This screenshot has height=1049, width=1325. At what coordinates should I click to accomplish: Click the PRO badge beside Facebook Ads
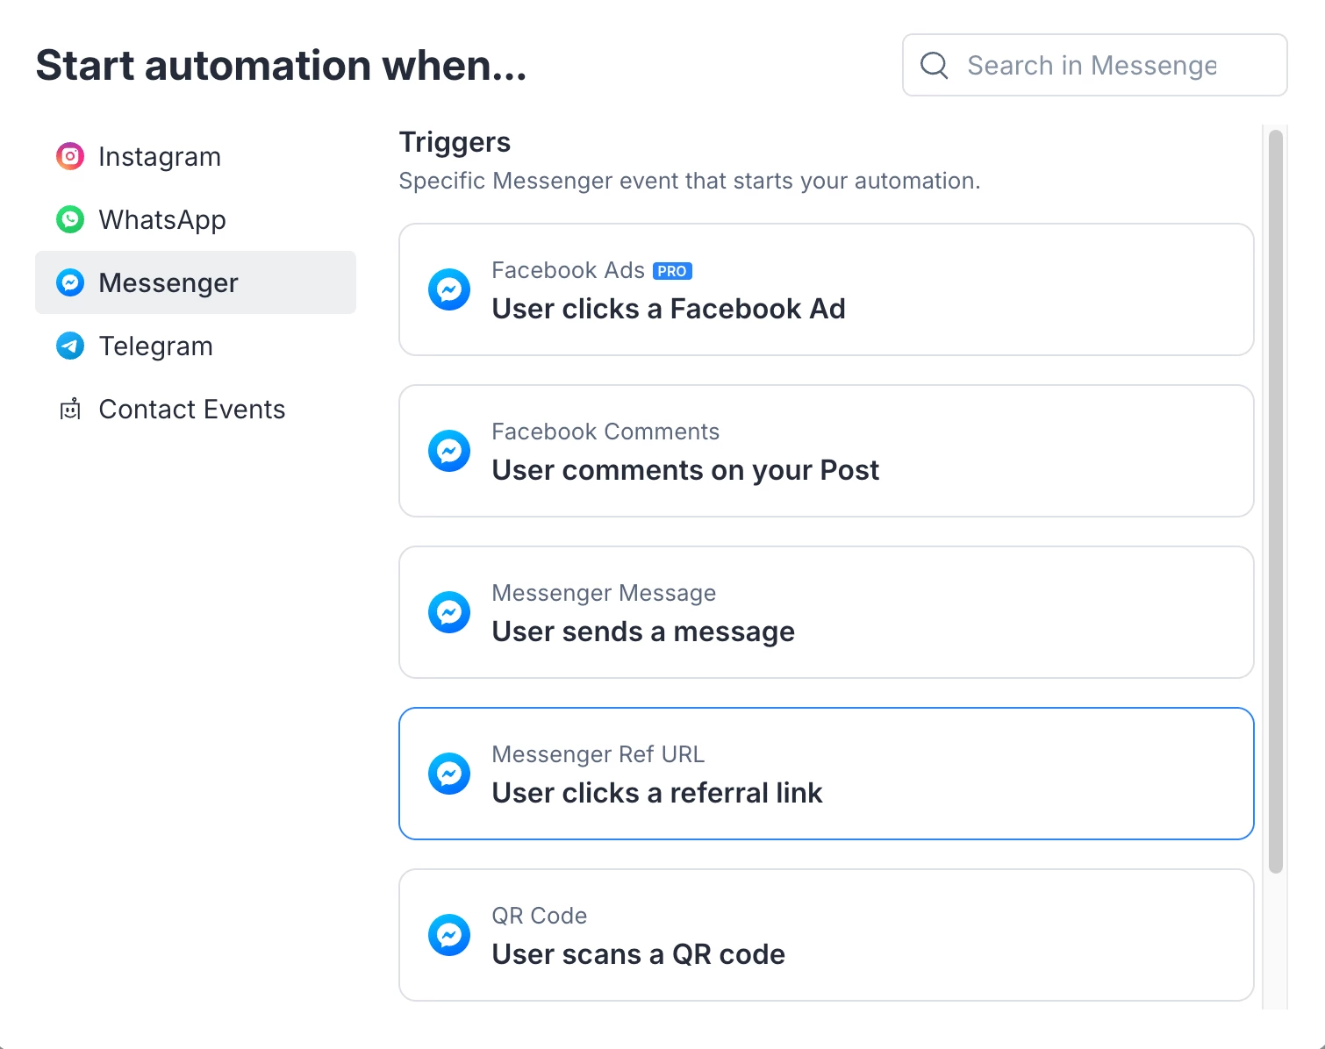pos(672,271)
